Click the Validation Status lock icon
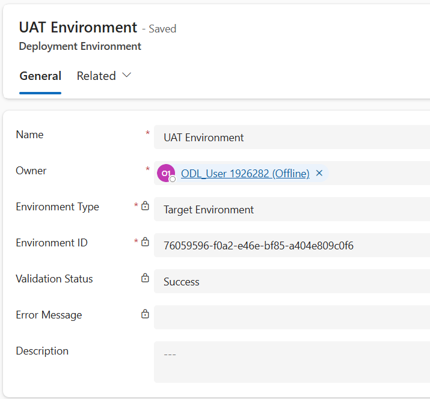Image resolution: width=430 pixels, height=399 pixels. click(145, 278)
